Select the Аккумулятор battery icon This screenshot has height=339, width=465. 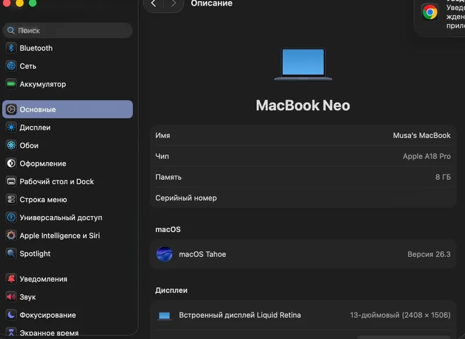point(11,84)
